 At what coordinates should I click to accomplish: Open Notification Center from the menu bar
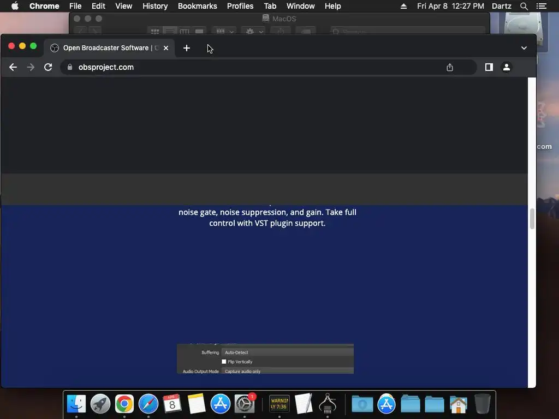pyautogui.click(x=541, y=6)
